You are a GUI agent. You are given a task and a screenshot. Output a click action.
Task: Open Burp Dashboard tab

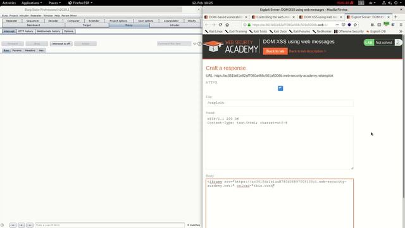pos(34,25)
